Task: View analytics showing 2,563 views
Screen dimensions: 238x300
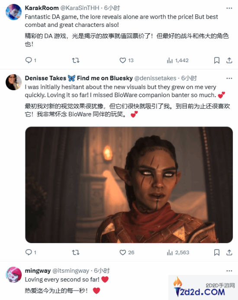Action: (x=178, y=253)
